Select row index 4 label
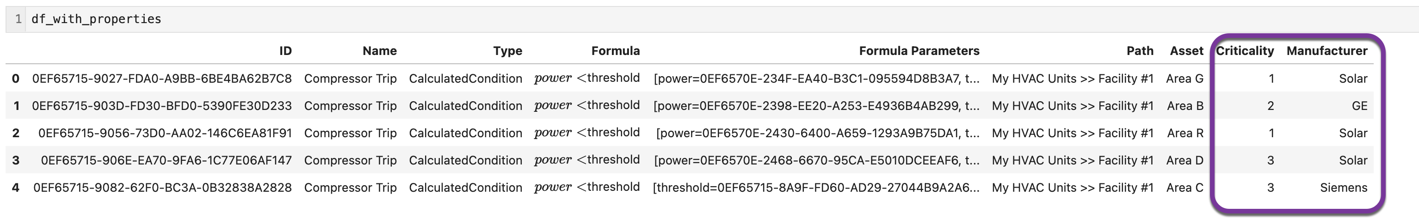 click(15, 188)
